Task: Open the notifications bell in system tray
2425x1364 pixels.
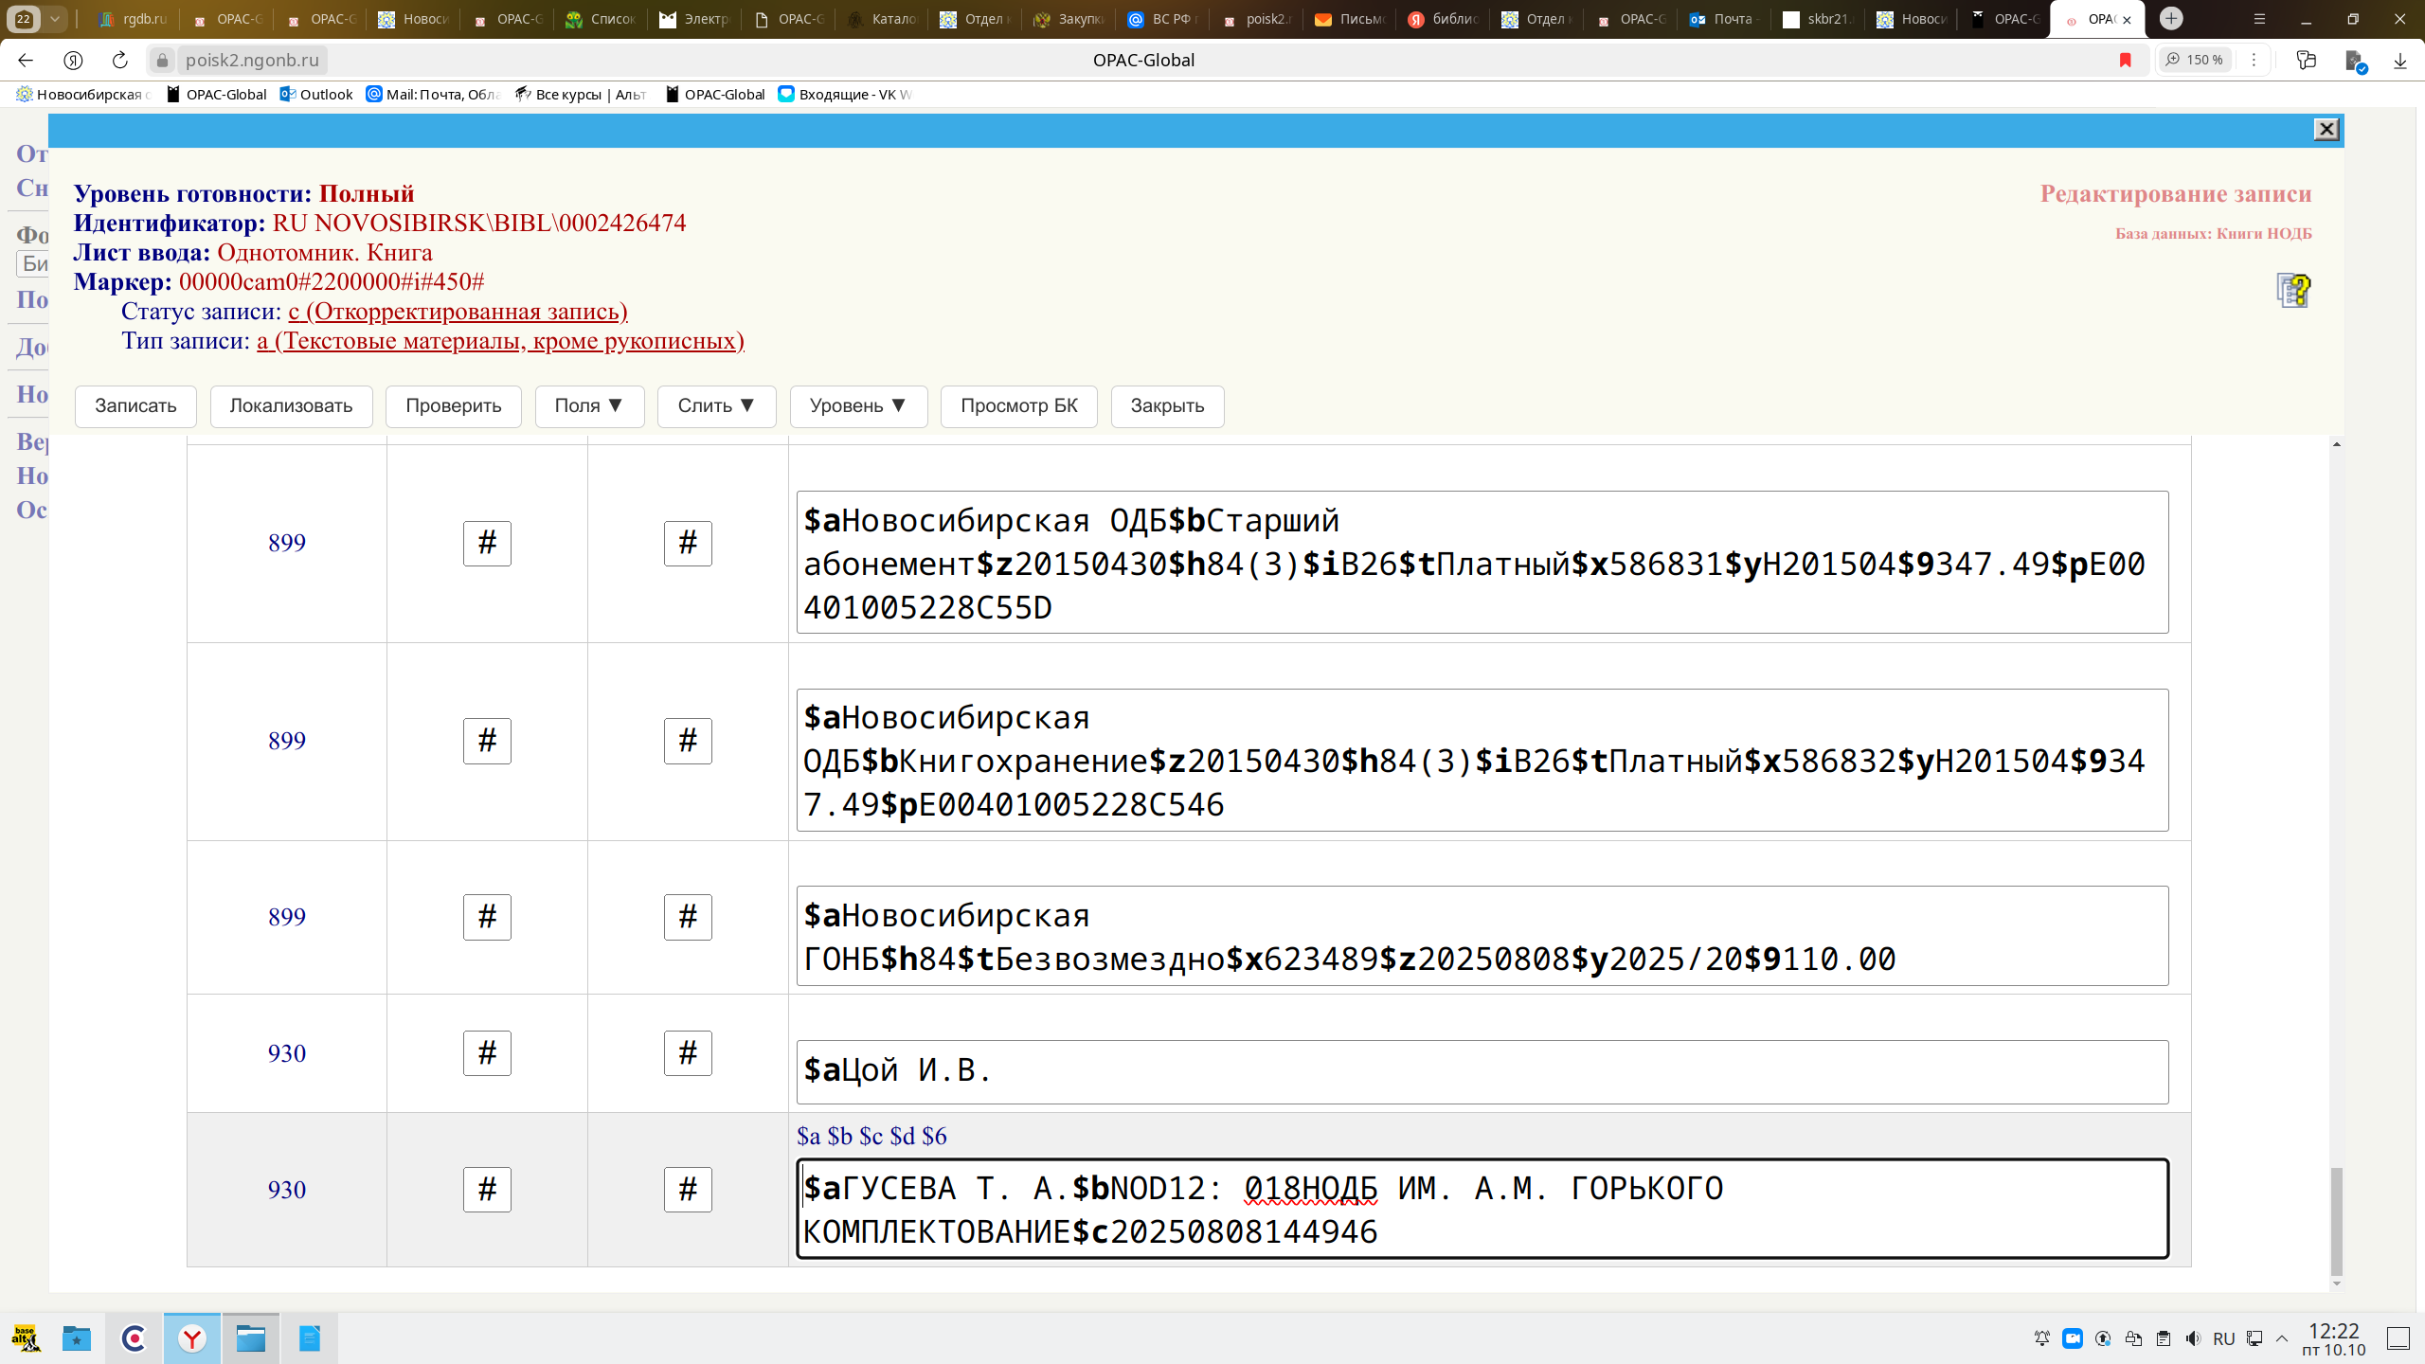Action: (x=2042, y=1338)
